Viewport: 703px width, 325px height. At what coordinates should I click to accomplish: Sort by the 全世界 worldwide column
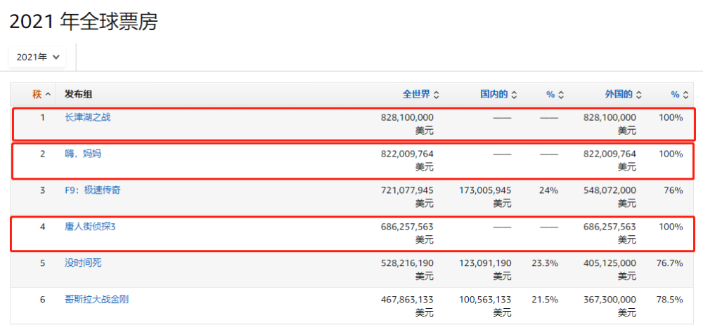pos(420,95)
